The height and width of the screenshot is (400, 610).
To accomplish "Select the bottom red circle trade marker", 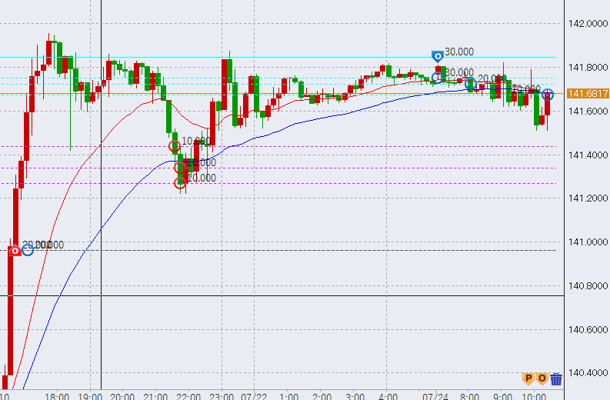I will point(180,182).
